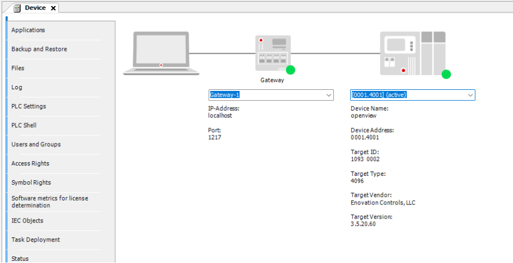The width and height of the screenshot is (513, 263).
Task: Open the Gateway-1 dropdown arrow
Action: 329,95
